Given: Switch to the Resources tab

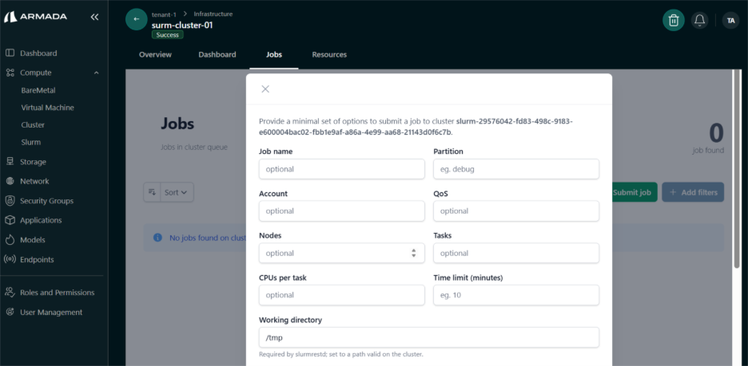Looking at the screenshot, I should [x=329, y=54].
